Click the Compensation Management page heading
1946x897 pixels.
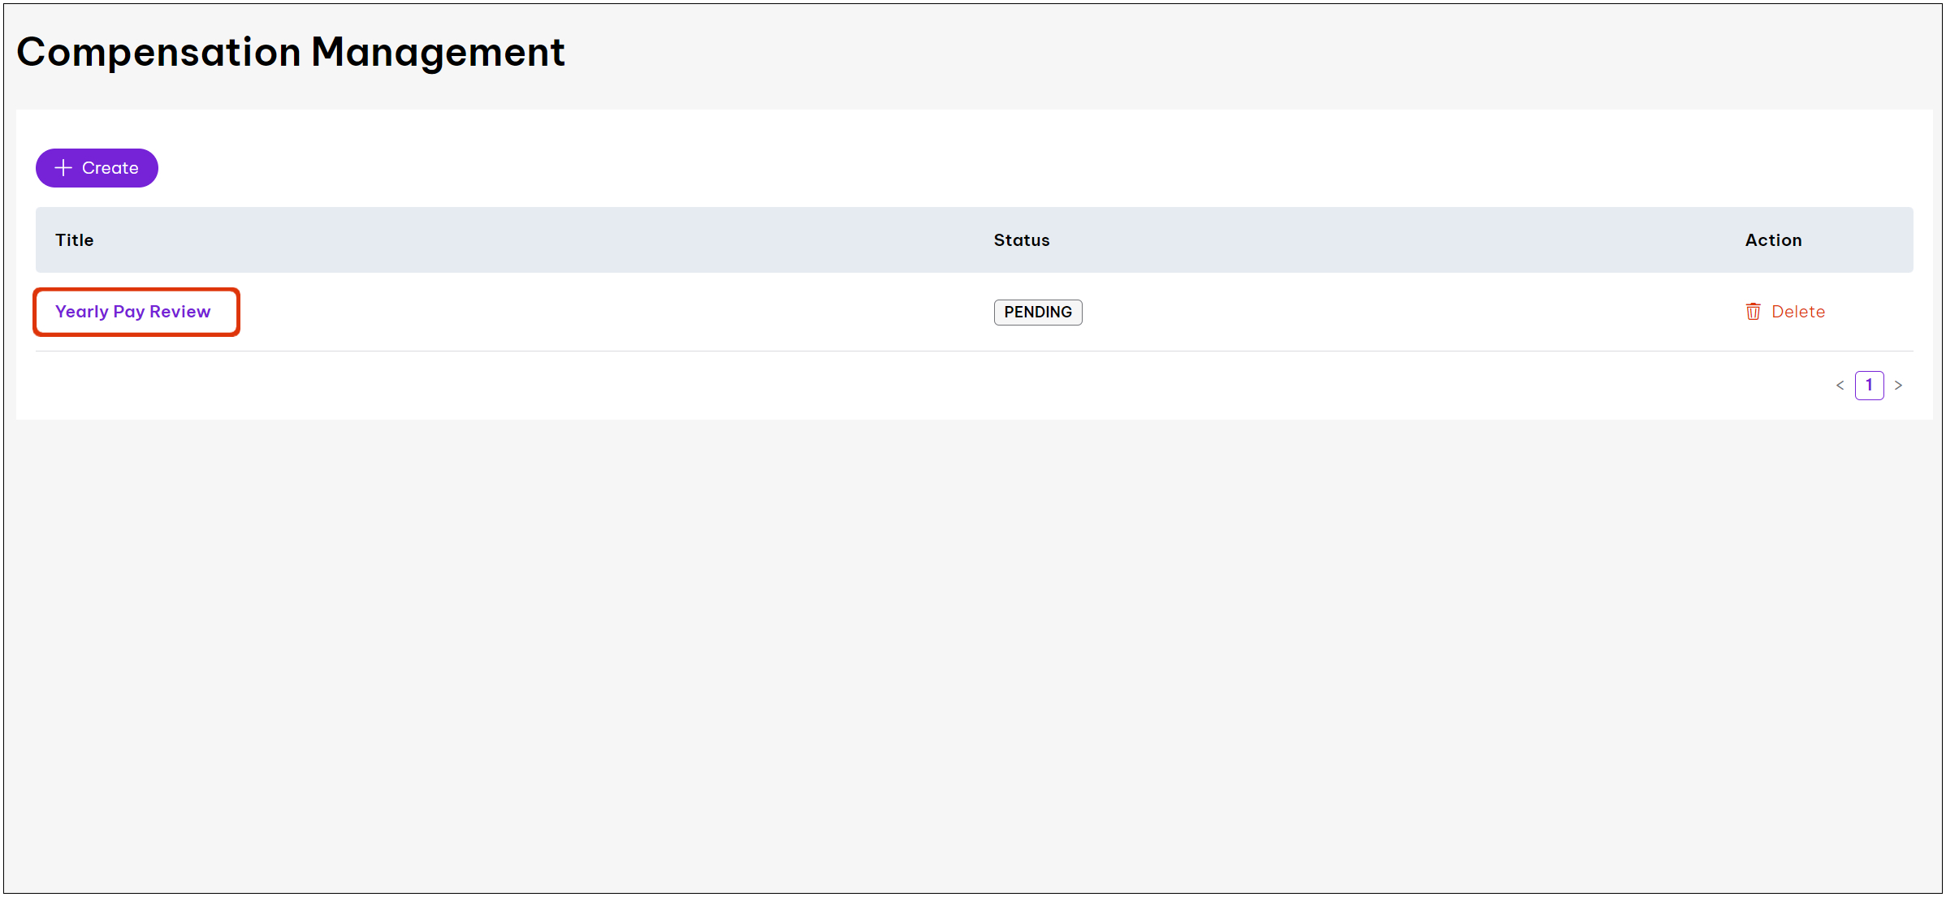pyautogui.click(x=290, y=53)
